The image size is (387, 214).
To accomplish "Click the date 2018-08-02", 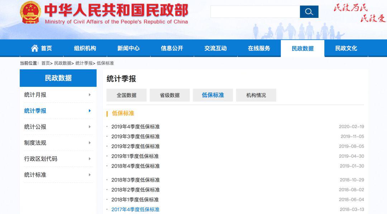I will 352,190.
